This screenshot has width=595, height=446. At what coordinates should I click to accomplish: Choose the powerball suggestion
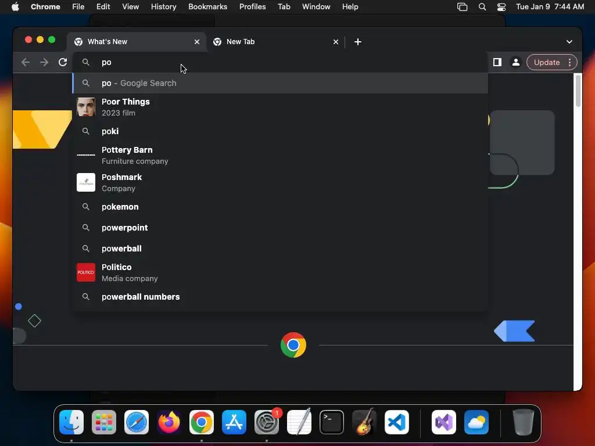click(280, 249)
